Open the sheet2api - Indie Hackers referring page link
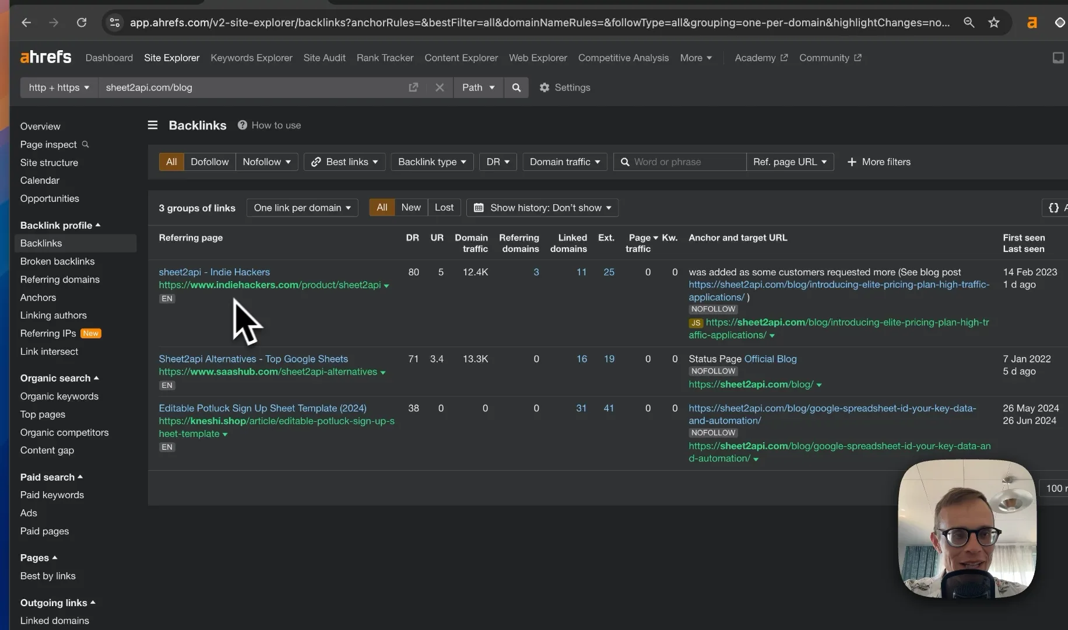This screenshot has height=630, width=1068. point(214,272)
